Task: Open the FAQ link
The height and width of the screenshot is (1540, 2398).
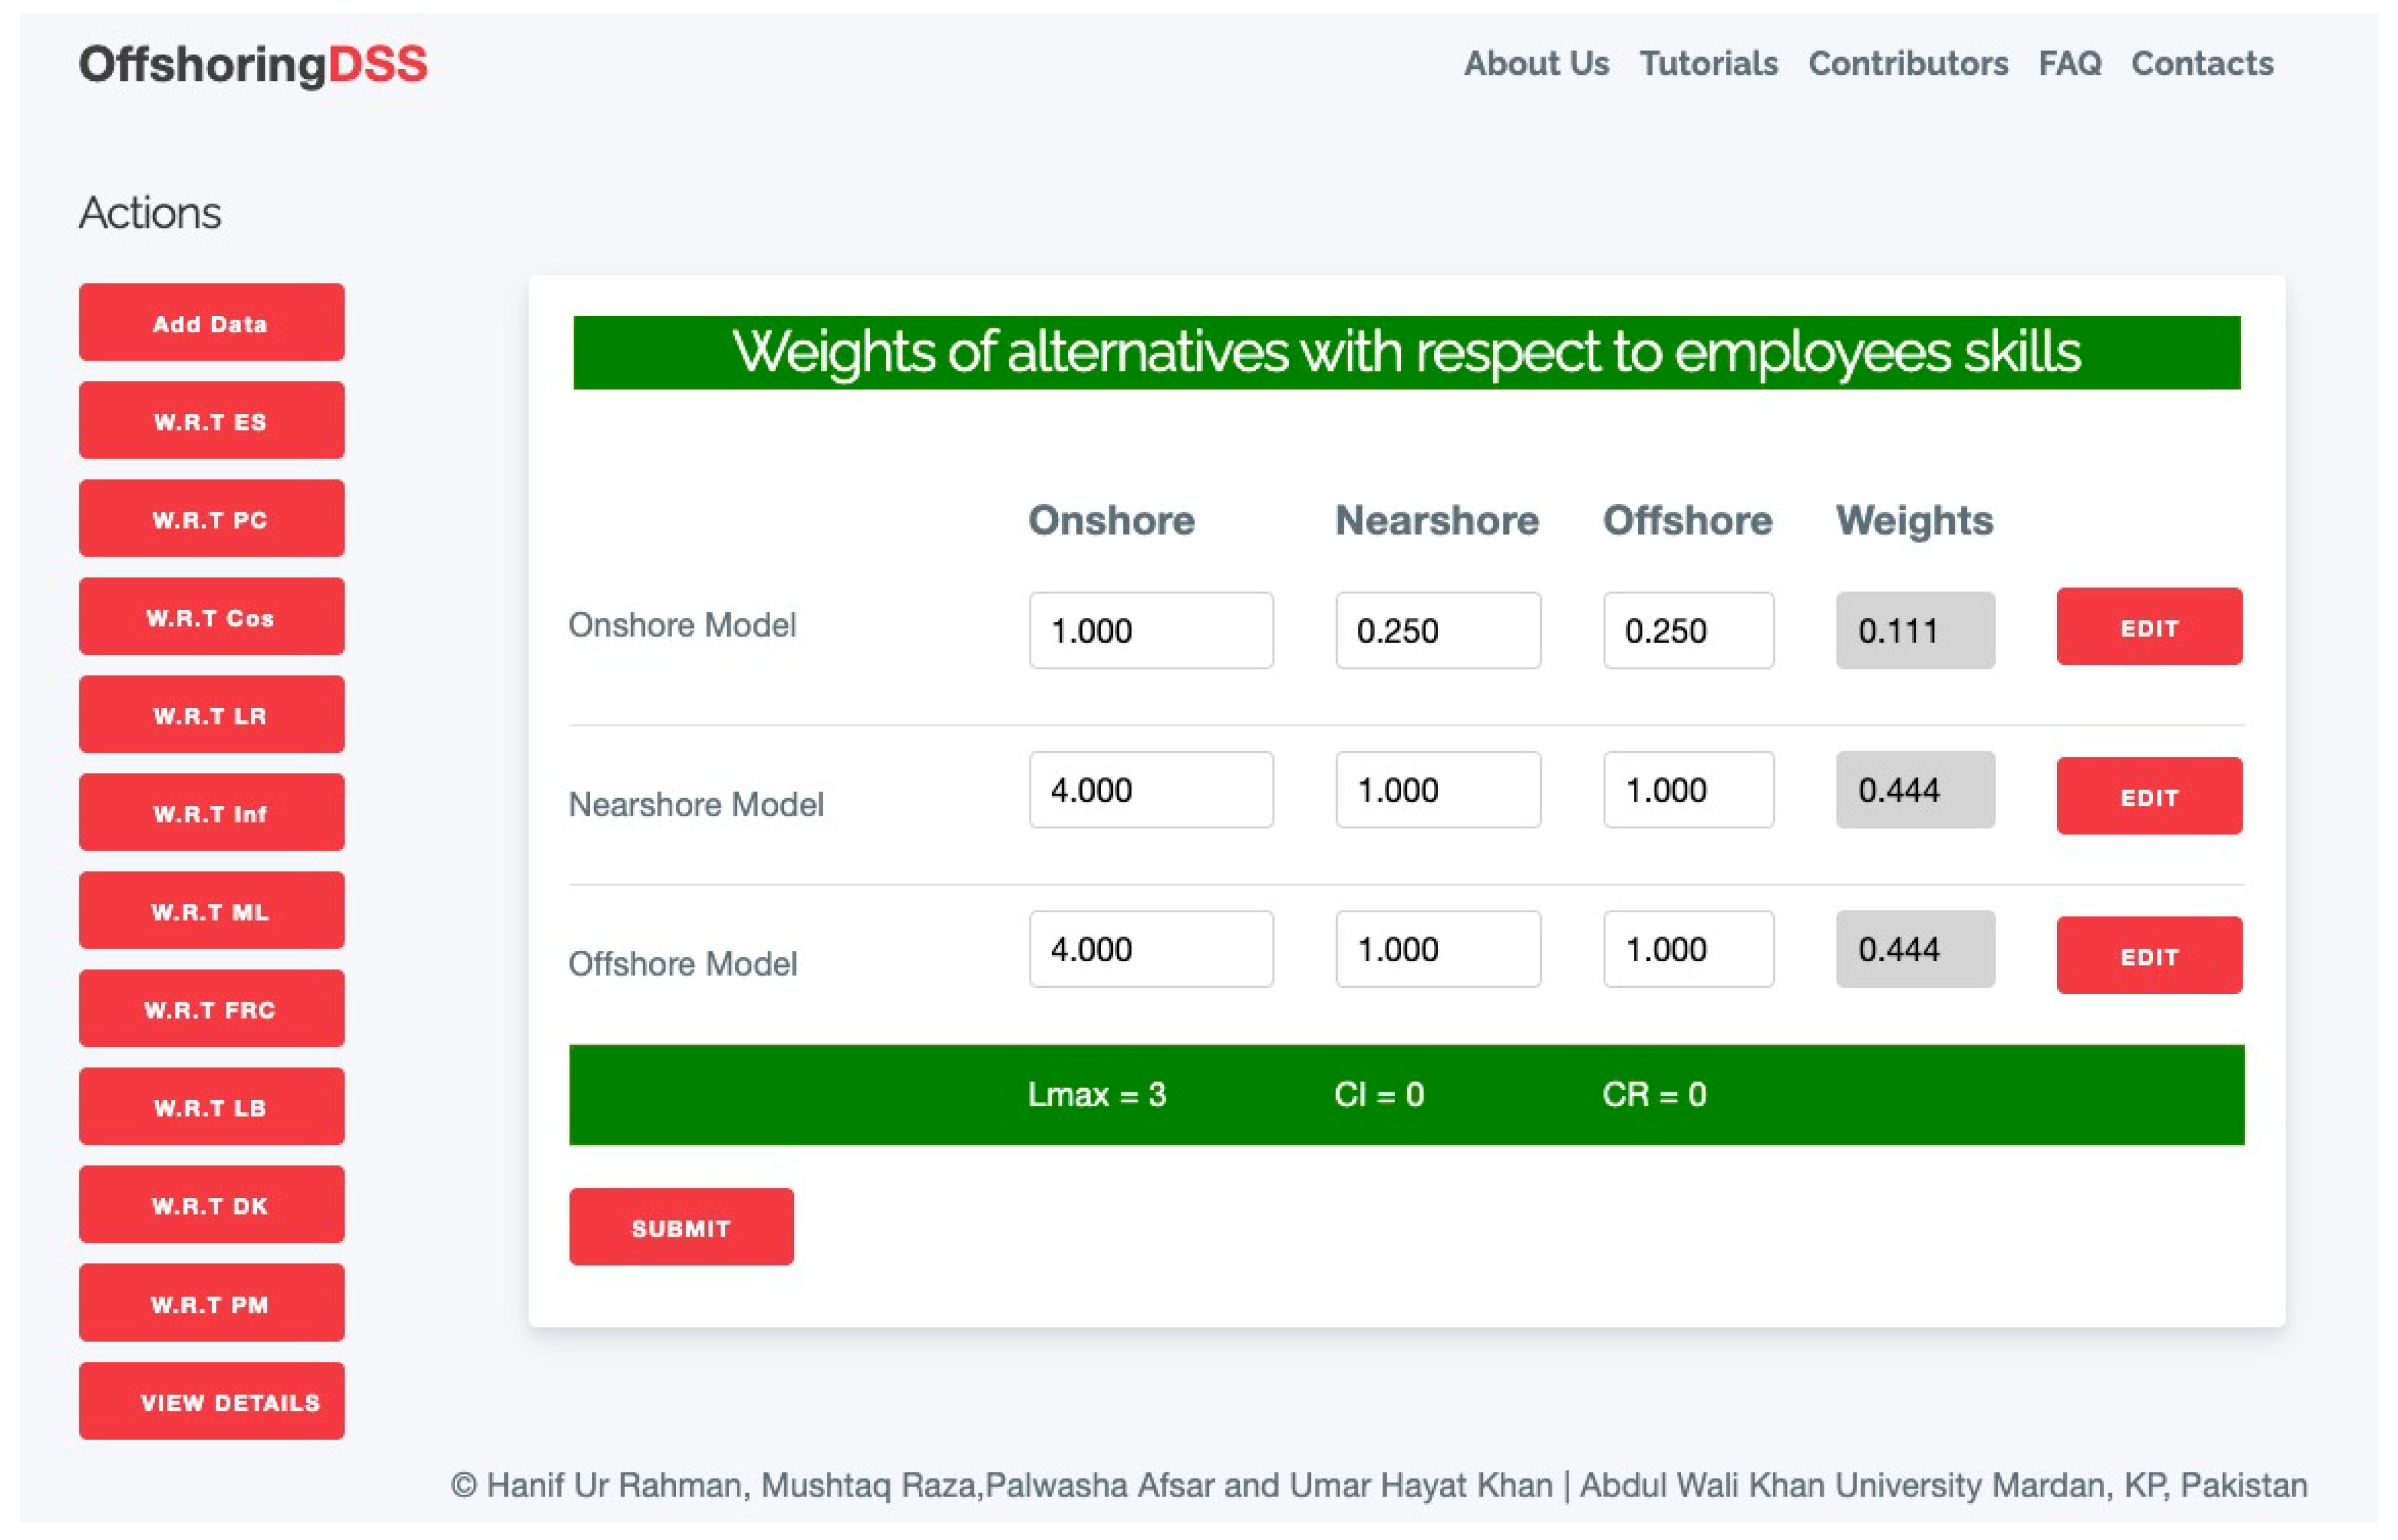Action: [2069, 64]
